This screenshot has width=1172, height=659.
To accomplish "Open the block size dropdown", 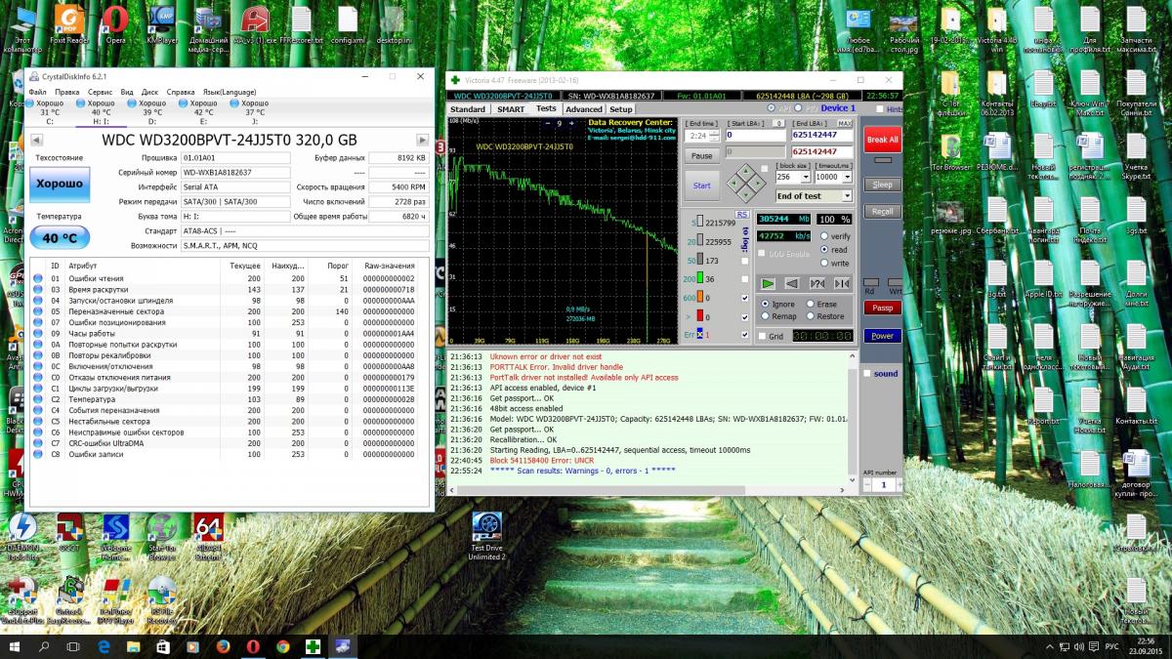I will [806, 178].
